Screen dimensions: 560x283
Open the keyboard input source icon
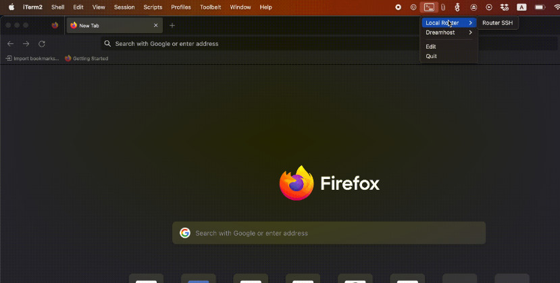tap(521, 7)
